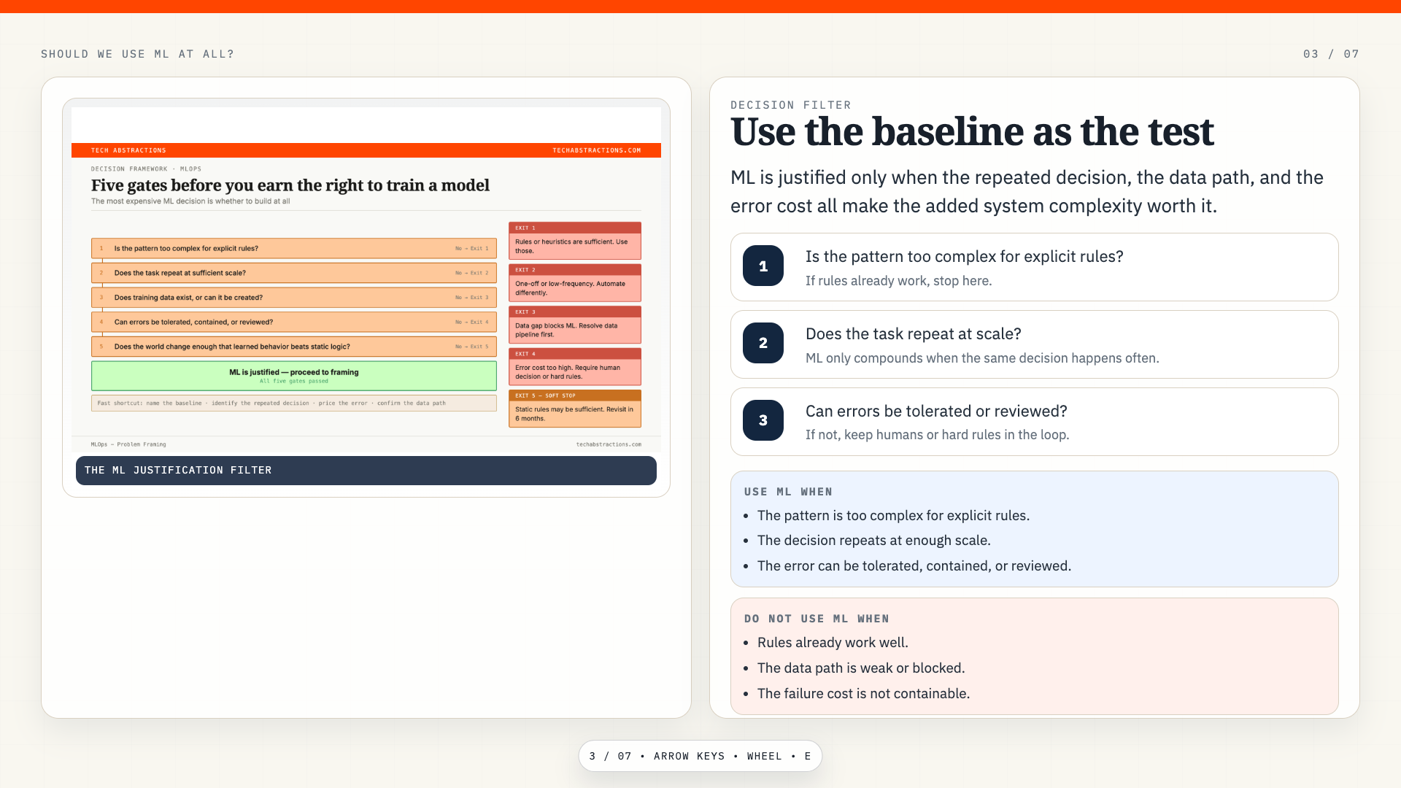Click the 'SHOULD WE USE ML AT ALL?' header

click(x=138, y=54)
